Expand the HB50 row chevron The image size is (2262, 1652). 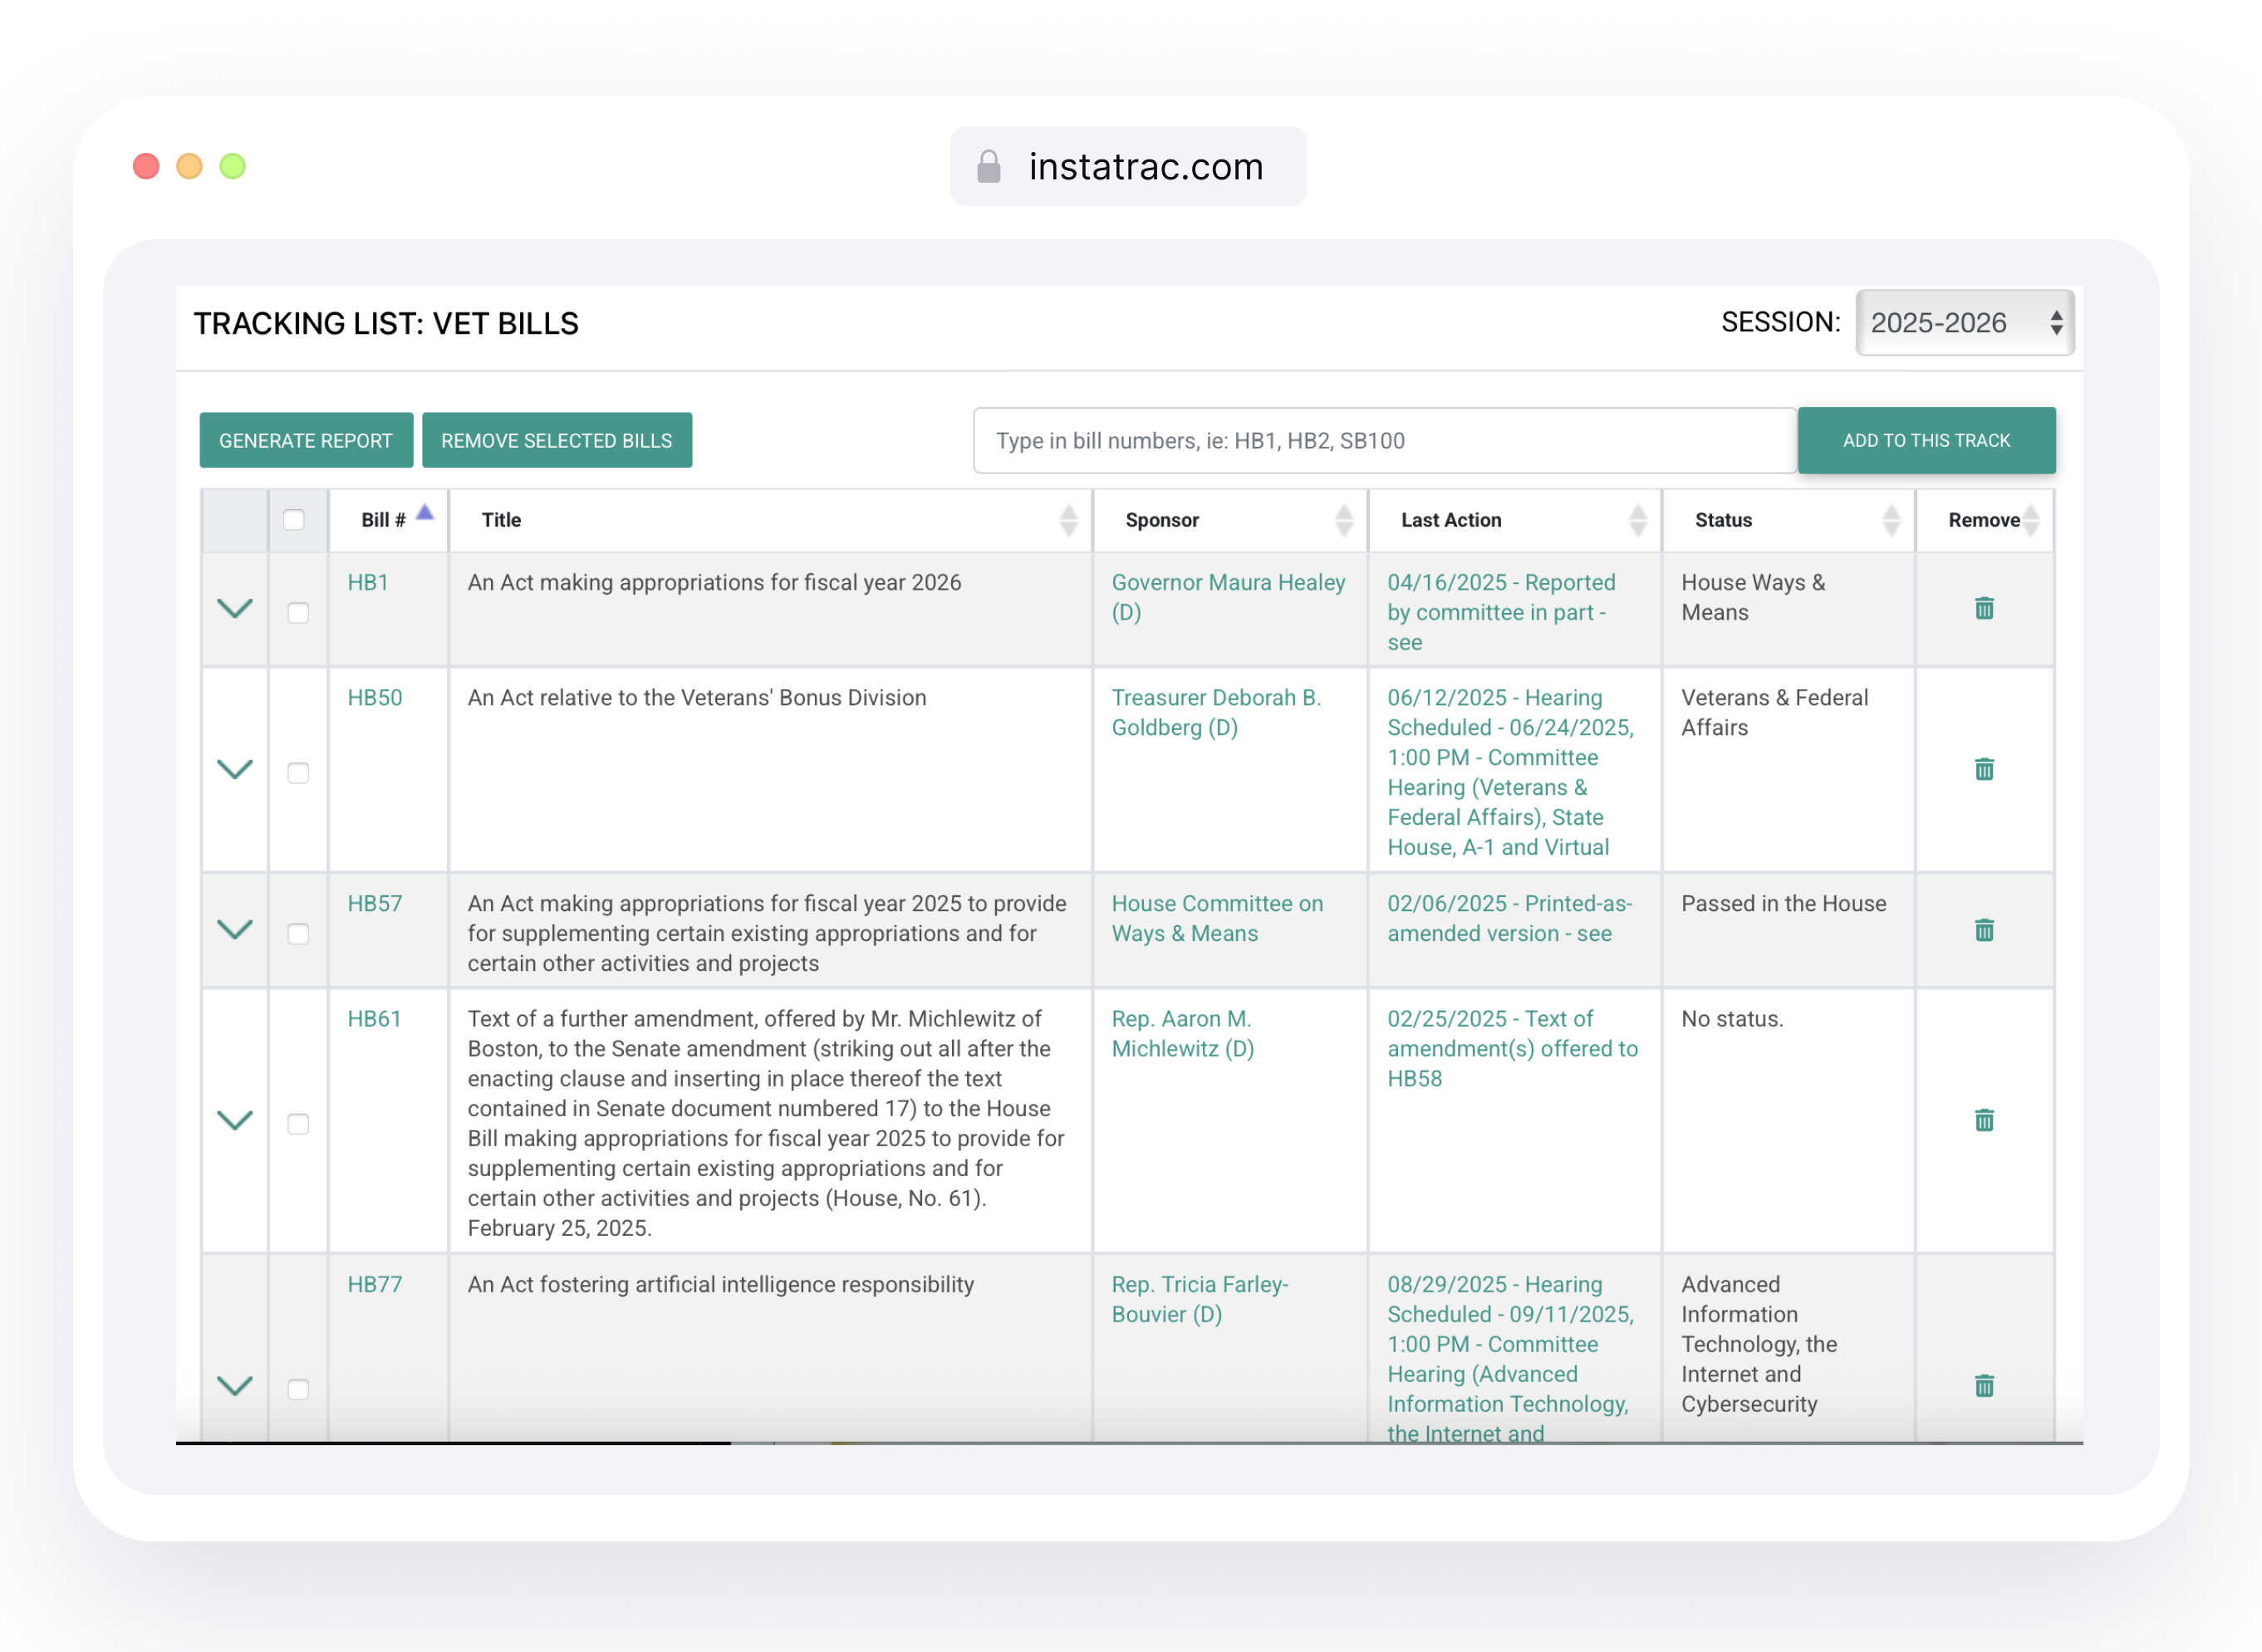[235, 769]
